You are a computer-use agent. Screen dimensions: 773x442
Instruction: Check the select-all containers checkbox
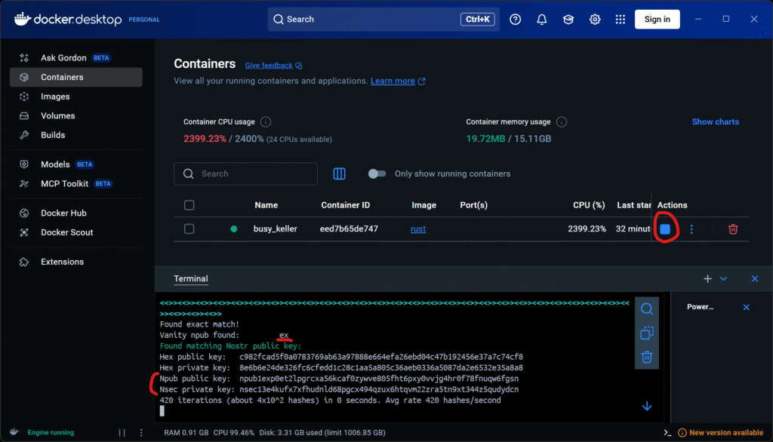[x=189, y=205]
